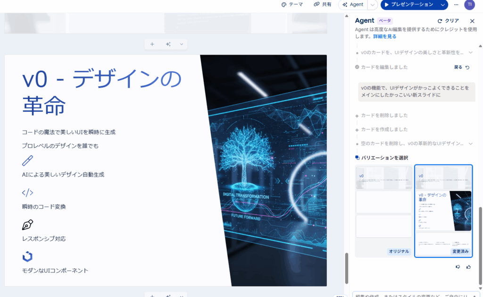
Task: Select the 変更済み variation thumbnail
Action: (443, 211)
